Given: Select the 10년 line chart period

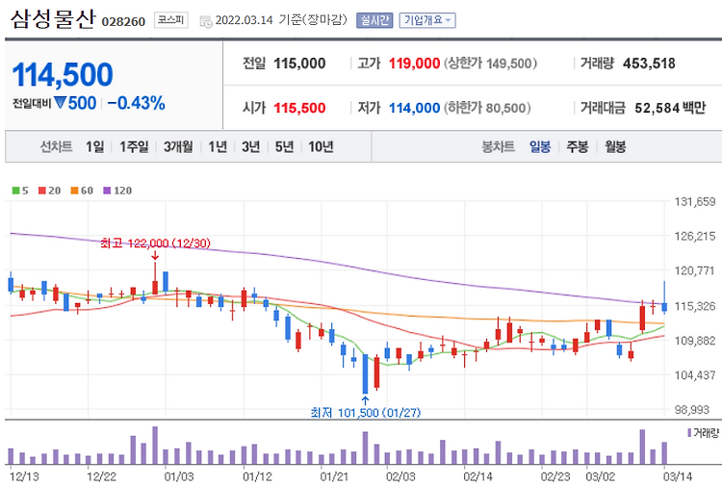Looking at the screenshot, I should [321, 147].
